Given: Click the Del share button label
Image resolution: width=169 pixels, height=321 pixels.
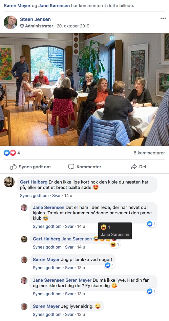Looking at the screenshot, I should (143, 167).
